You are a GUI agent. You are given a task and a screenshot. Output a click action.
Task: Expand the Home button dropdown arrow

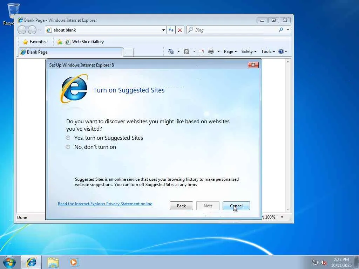[x=178, y=51]
